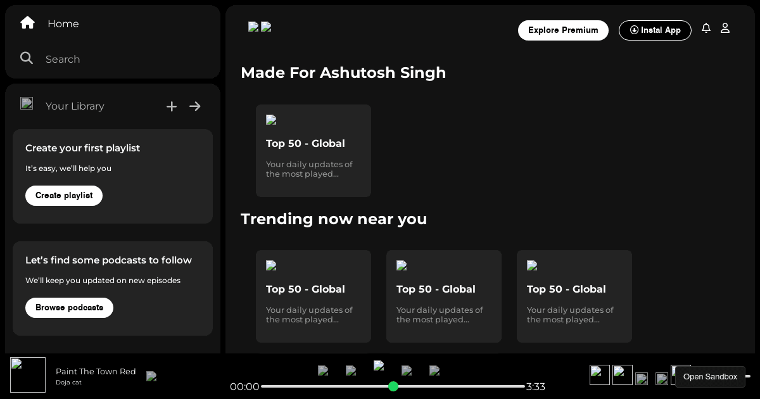This screenshot has height=399, width=760.
Task: Click the 00:00 elapsed time
Action: tap(244, 387)
